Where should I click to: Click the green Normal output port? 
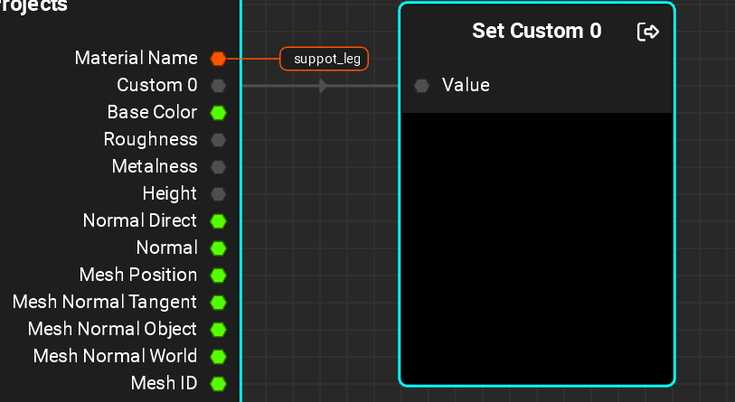(x=218, y=248)
